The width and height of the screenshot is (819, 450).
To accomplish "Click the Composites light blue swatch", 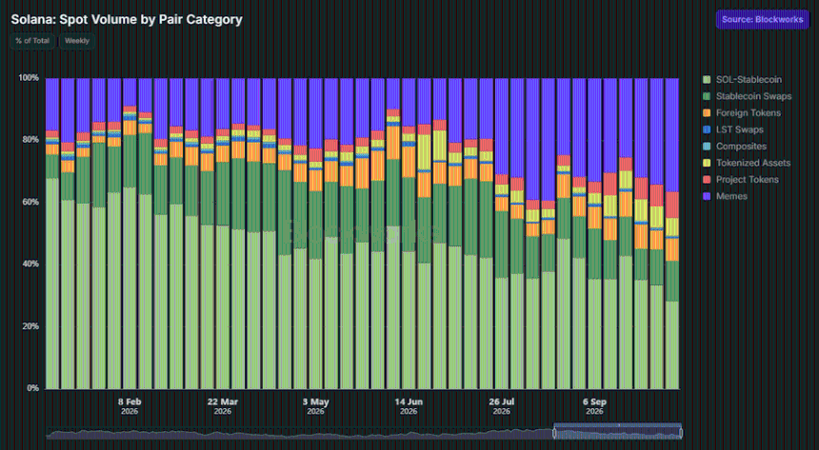I will click(x=707, y=147).
